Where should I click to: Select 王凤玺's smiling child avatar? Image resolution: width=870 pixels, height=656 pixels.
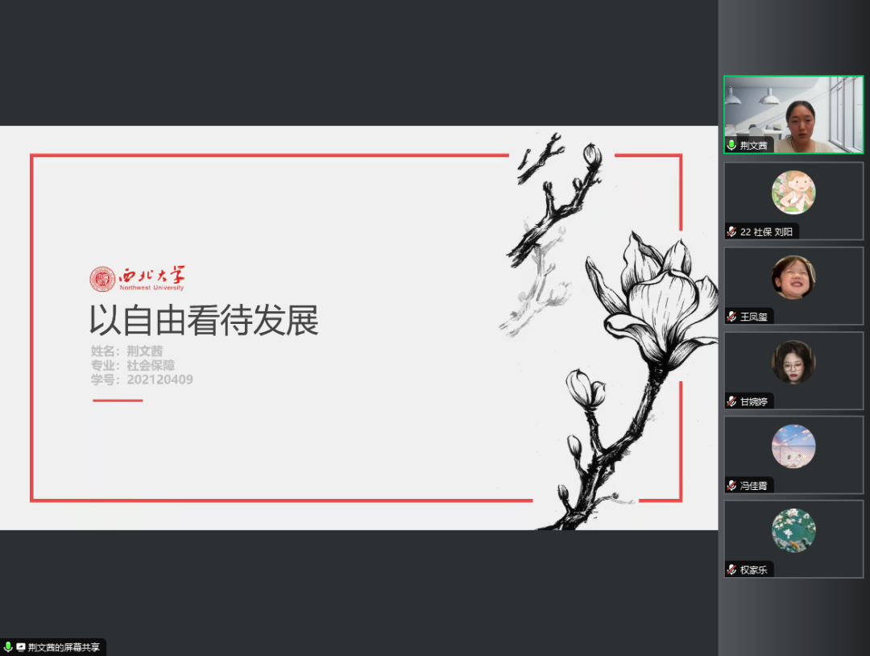[793, 277]
